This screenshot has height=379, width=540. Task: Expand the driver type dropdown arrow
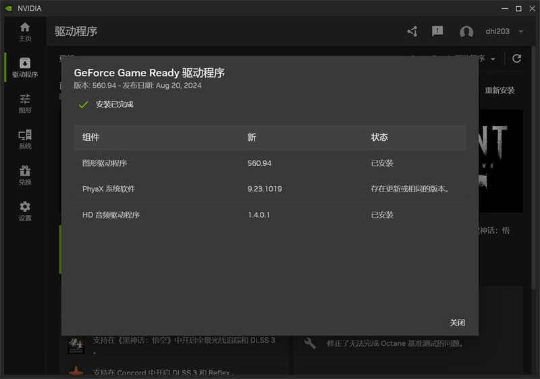[493, 59]
